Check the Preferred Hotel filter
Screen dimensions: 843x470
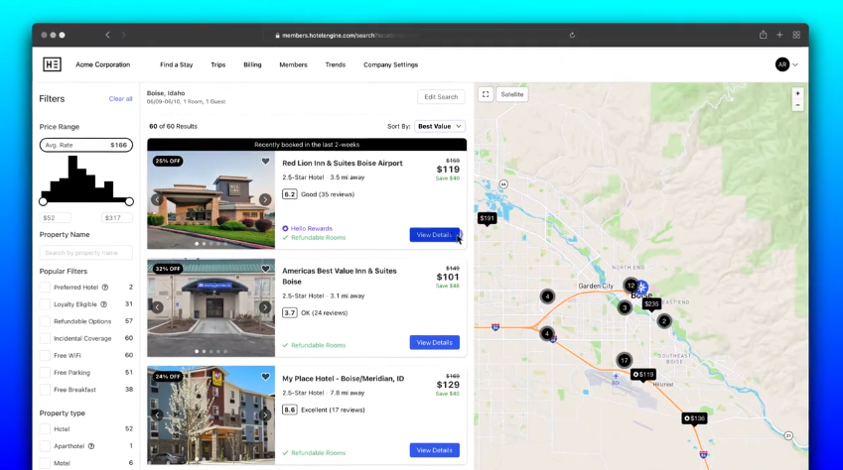pos(45,288)
